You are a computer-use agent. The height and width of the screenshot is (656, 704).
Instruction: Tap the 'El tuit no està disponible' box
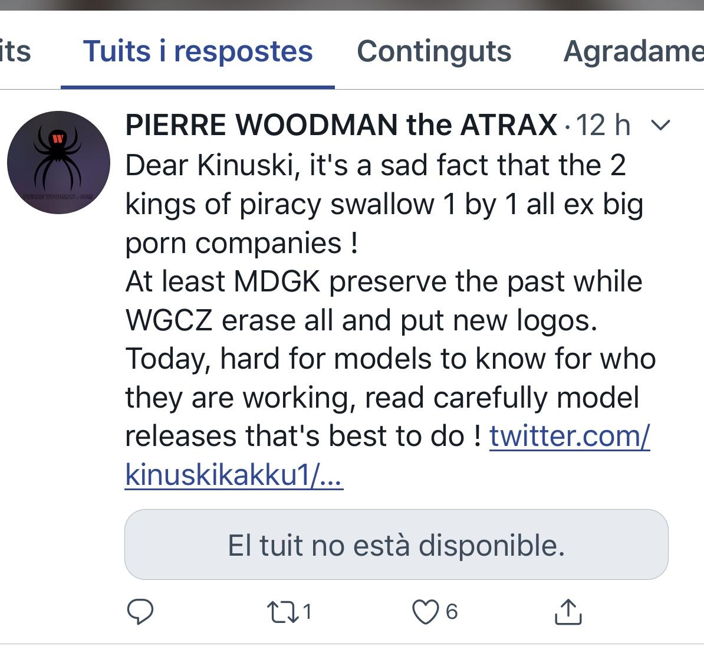[396, 544]
